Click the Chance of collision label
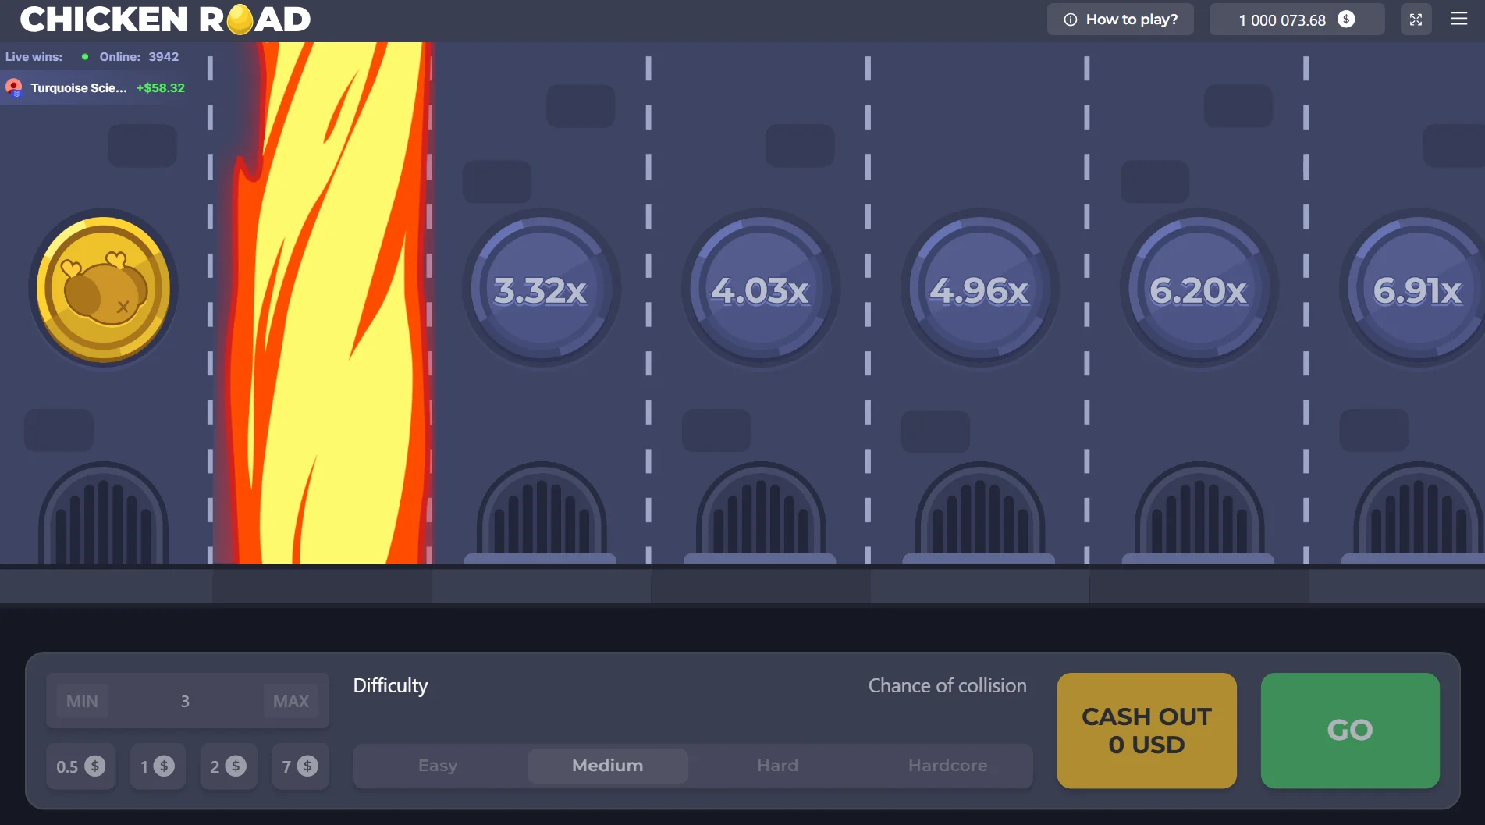The image size is (1485, 825). coord(947,685)
